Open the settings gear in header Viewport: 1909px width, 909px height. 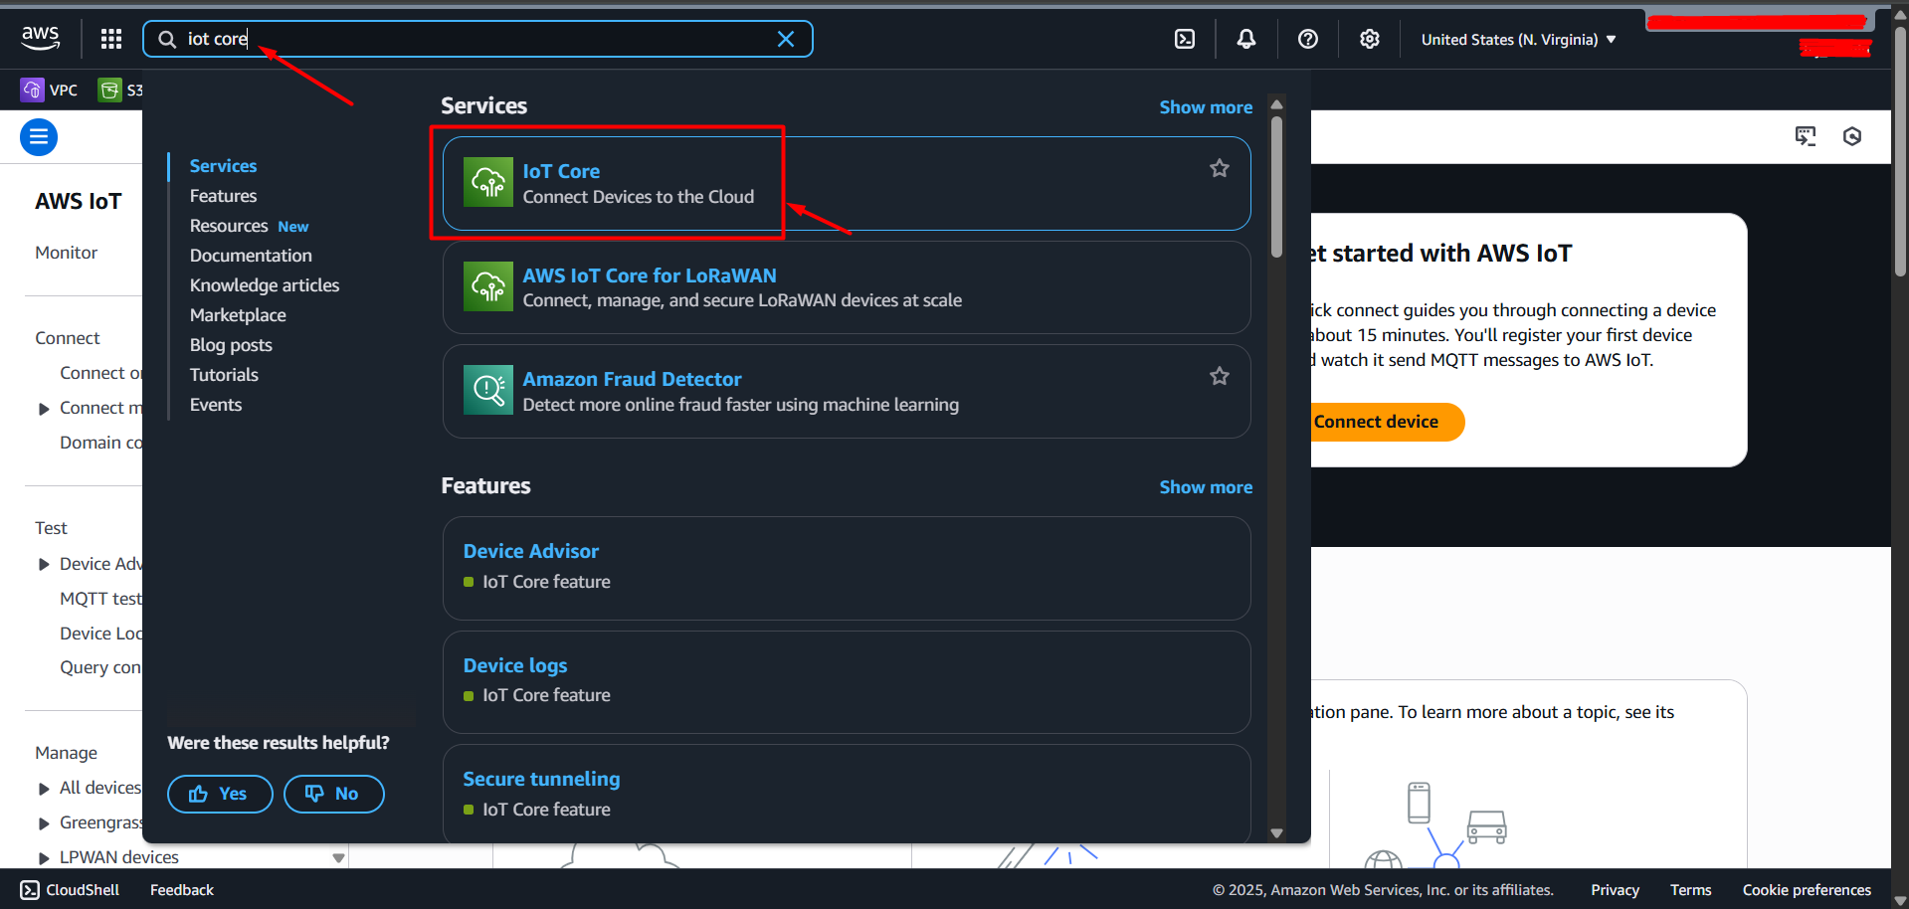(1369, 39)
